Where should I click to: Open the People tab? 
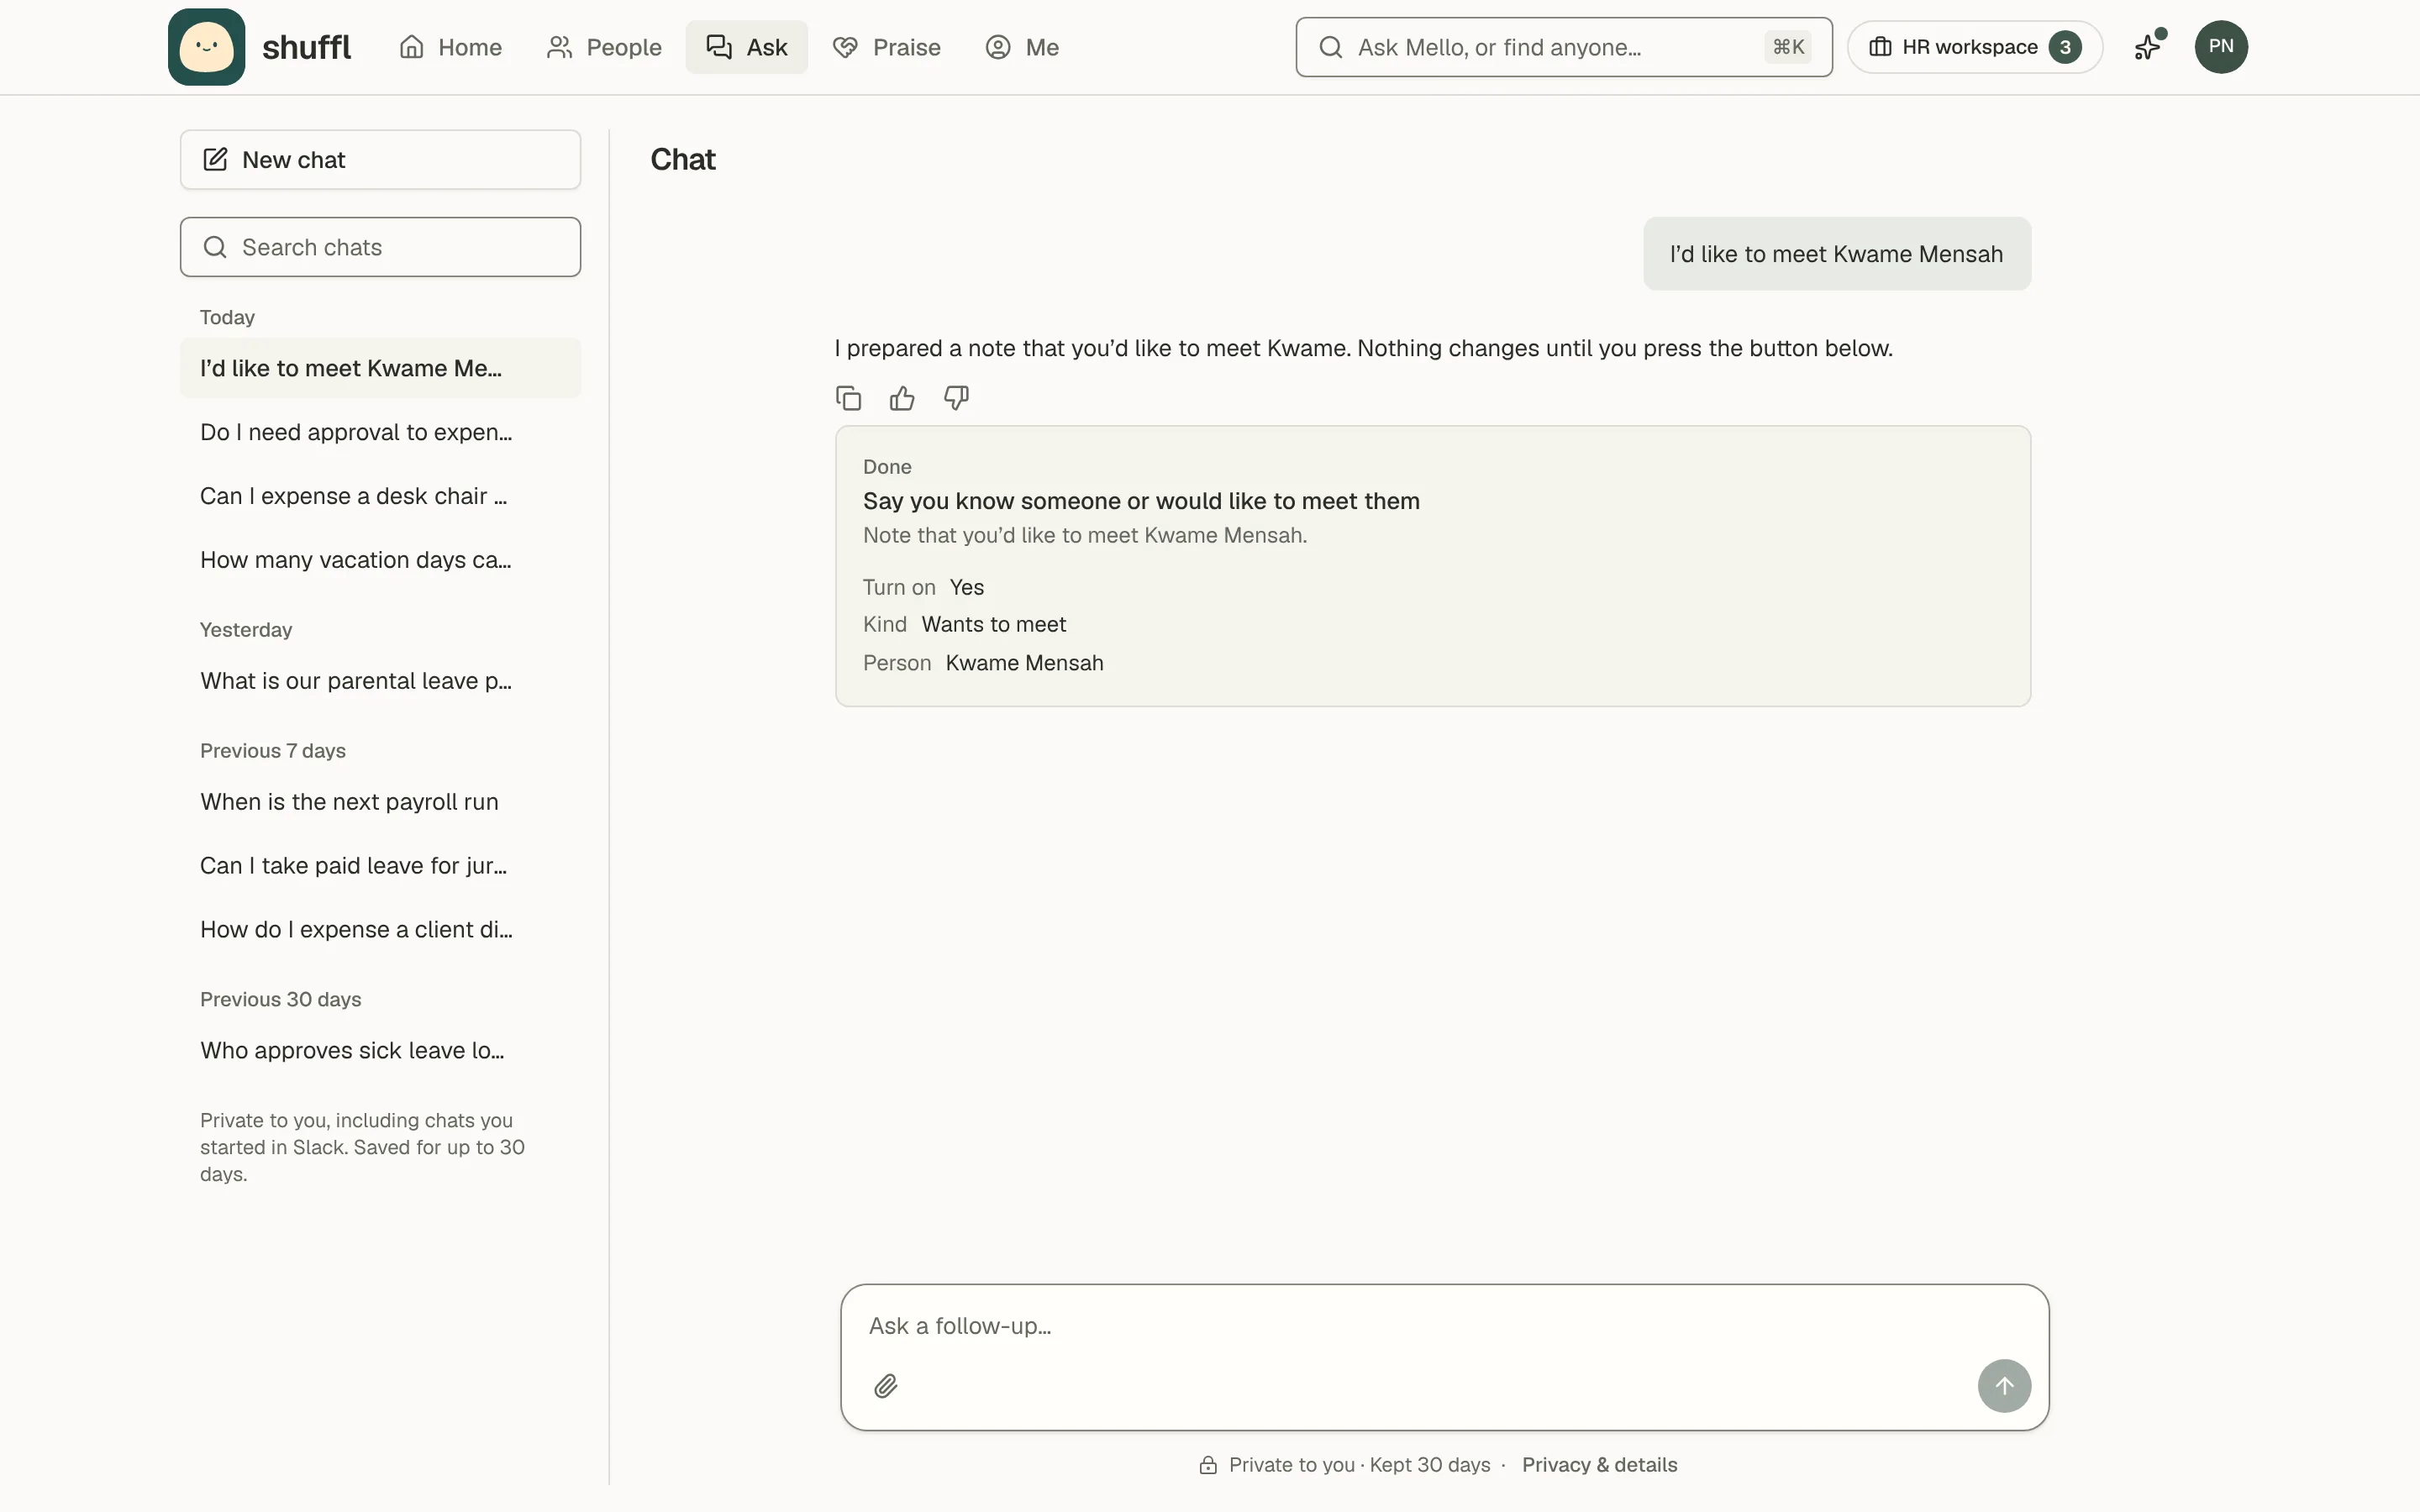[604, 47]
